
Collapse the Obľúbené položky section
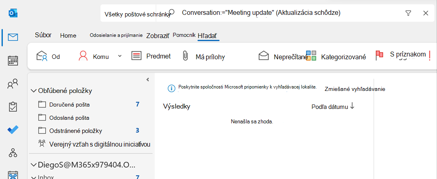34,91
